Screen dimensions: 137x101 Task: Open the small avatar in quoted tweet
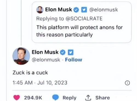[x=40, y=10]
